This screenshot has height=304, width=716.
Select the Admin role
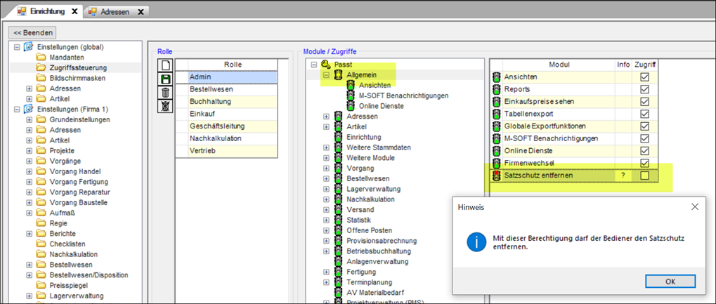click(x=233, y=77)
